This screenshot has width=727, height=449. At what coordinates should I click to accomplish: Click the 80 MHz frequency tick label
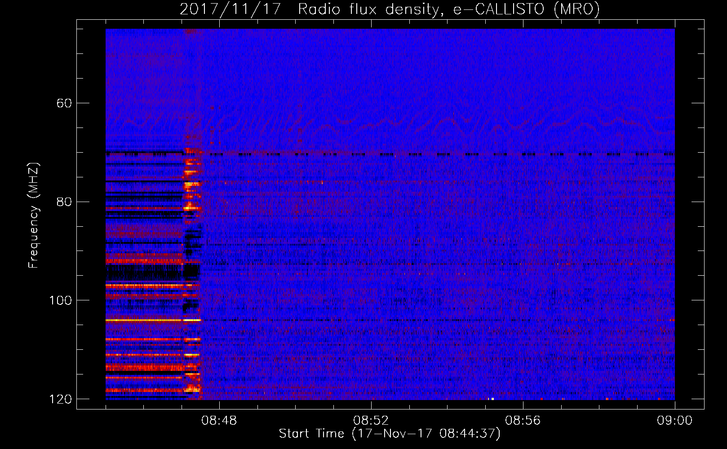click(x=64, y=202)
